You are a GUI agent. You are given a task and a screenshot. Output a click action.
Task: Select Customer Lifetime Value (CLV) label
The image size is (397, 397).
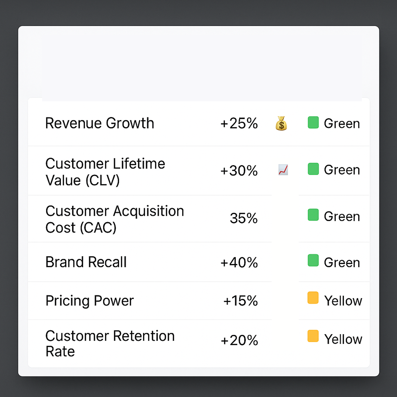tap(105, 172)
